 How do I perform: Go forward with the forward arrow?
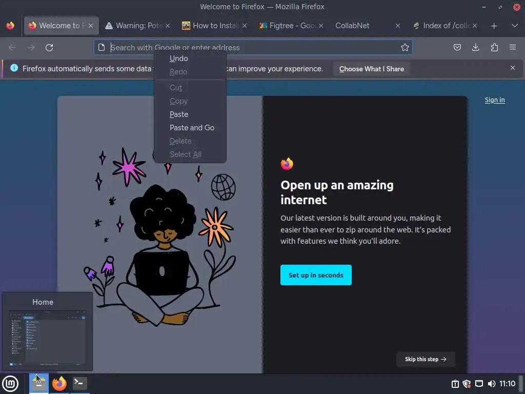[31, 48]
